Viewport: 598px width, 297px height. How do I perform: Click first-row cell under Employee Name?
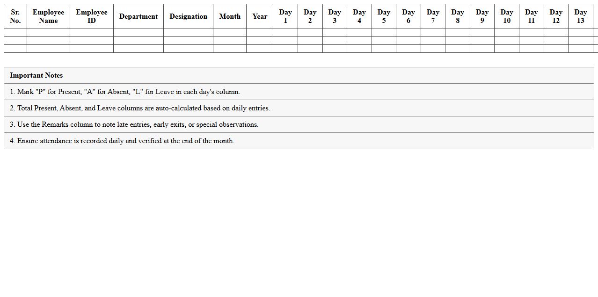coord(48,33)
